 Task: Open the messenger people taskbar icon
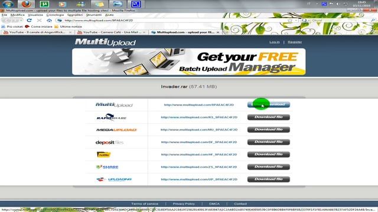tap(80, 4)
